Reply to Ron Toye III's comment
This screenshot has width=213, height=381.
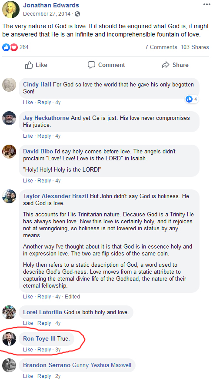[44, 350]
